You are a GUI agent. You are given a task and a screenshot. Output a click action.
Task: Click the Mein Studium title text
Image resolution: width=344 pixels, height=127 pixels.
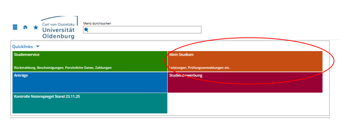pos(181,54)
